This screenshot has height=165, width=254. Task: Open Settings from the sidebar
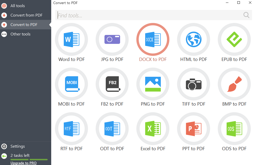coord(26,146)
